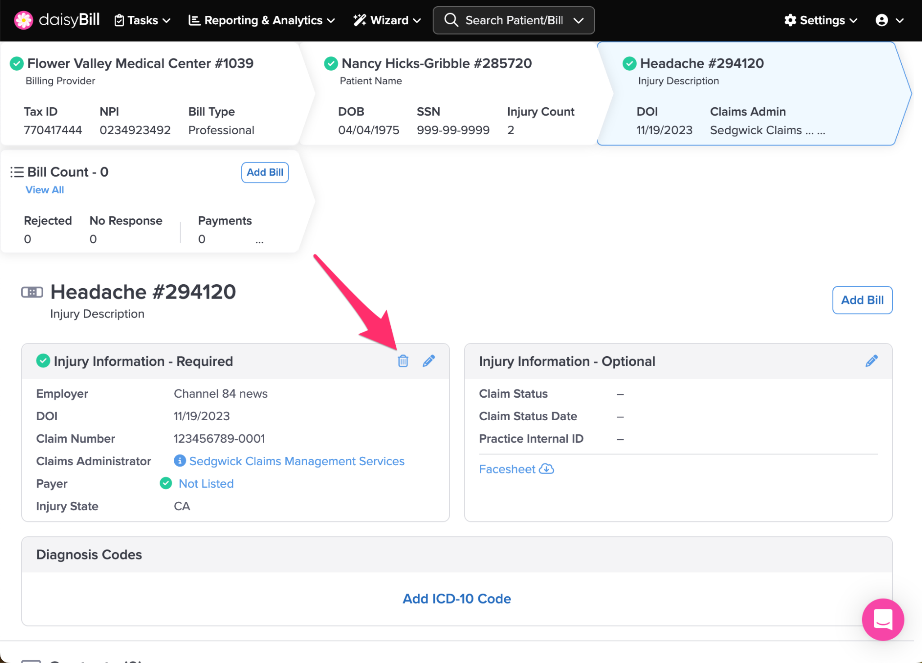
Task: Expand the Settings dropdown
Action: click(x=820, y=20)
